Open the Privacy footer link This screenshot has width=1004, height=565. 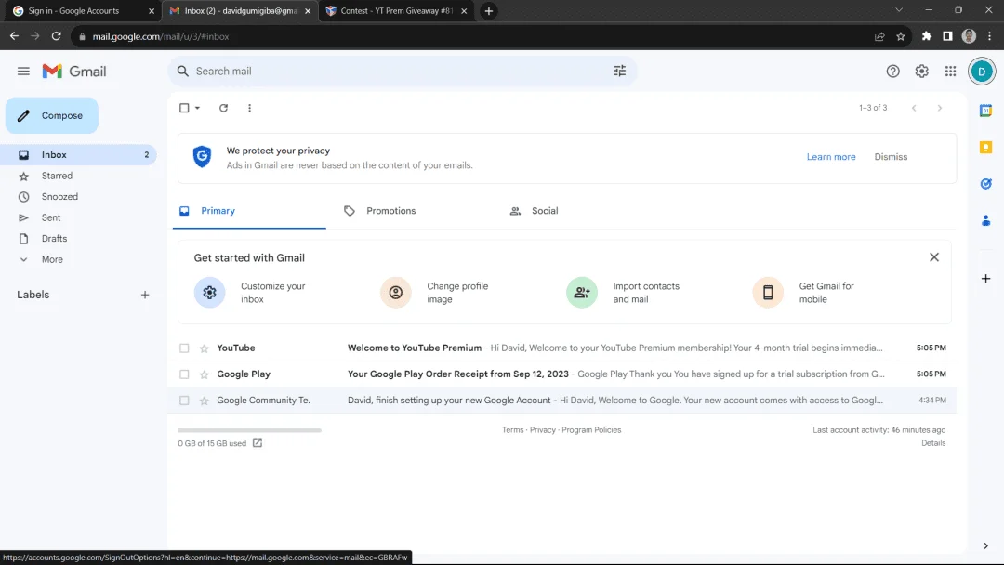[x=542, y=430]
